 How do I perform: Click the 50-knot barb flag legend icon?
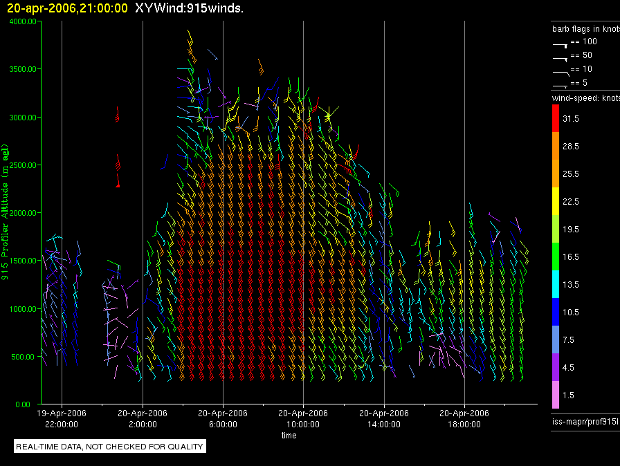point(560,57)
